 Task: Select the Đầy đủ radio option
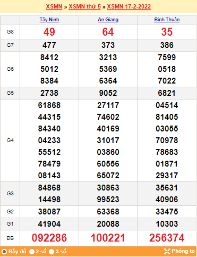[x=4, y=252]
